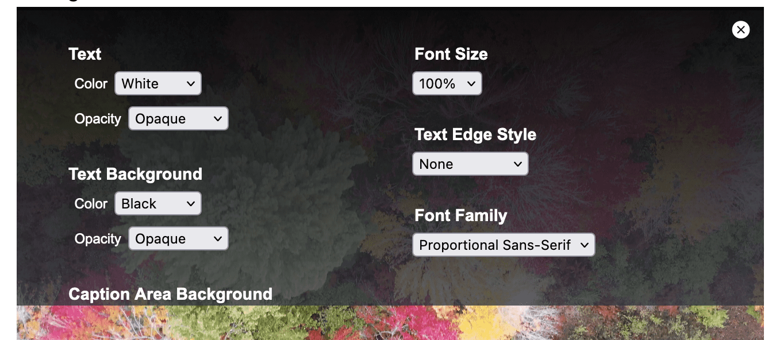
Task: Click the Opacity label under Text
Action: point(98,119)
